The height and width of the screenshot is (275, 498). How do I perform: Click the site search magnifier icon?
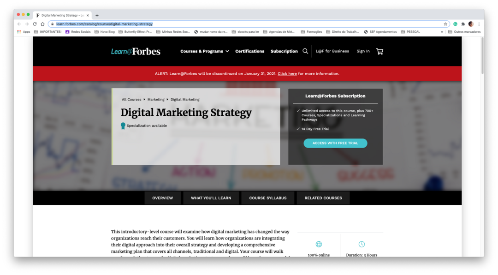[x=305, y=51]
